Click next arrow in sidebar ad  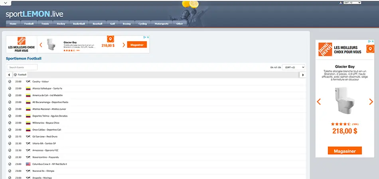pos(371,102)
